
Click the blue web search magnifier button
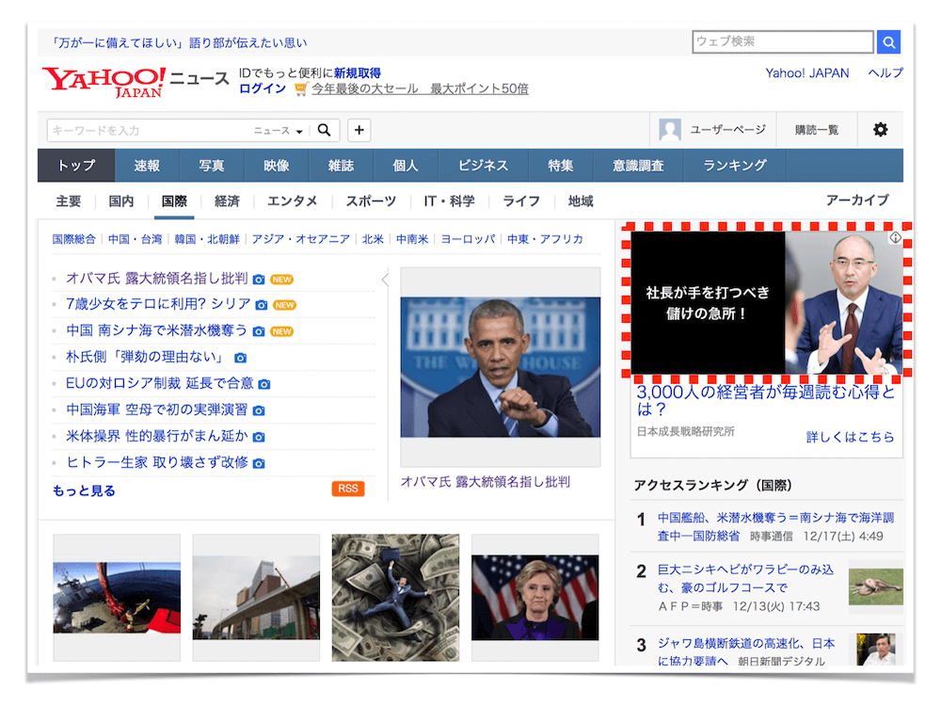(x=888, y=41)
